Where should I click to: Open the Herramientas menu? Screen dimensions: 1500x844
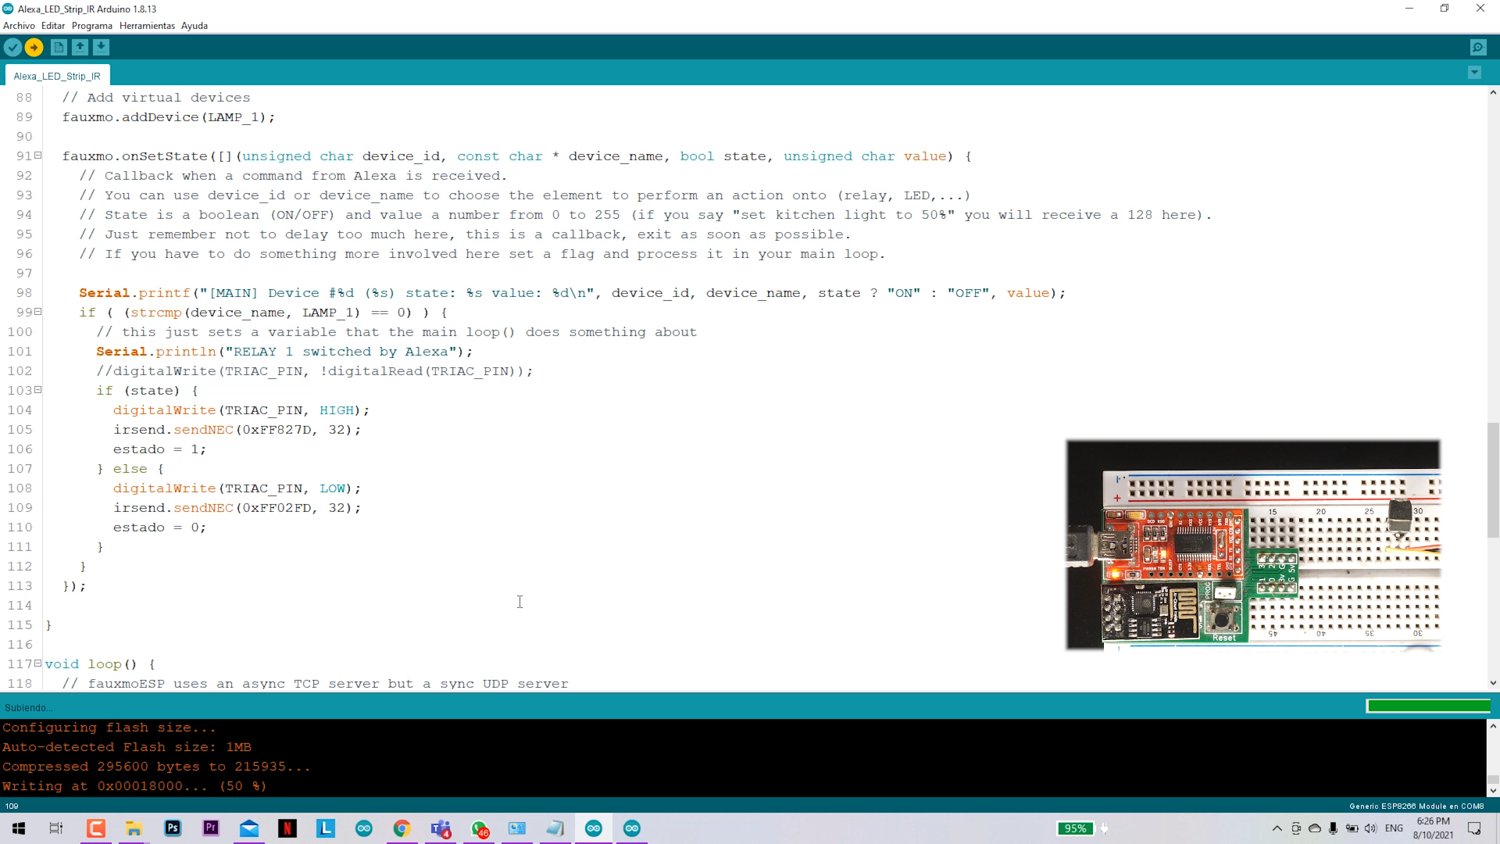click(x=147, y=26)
